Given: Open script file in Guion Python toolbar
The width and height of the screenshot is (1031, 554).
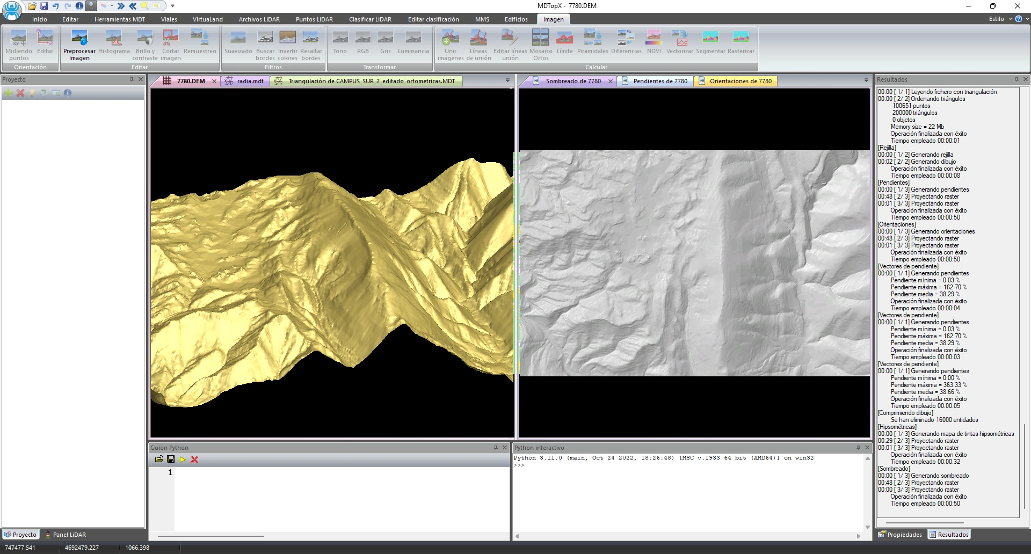Looking at the screenshot, I should click(159, 460).
